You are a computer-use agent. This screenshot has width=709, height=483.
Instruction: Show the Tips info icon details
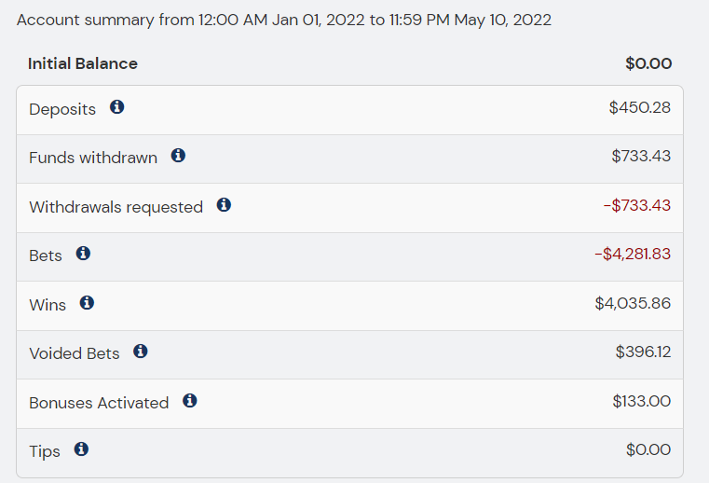(81, 449)
